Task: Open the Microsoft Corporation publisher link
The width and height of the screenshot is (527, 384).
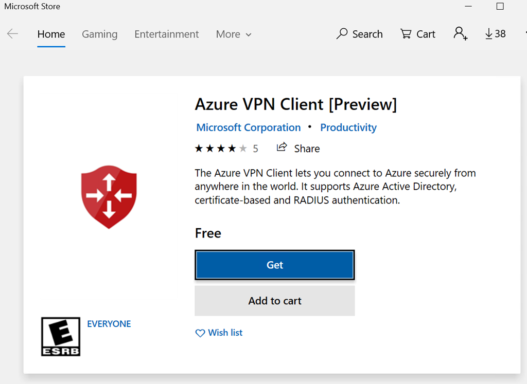Action: point(249,127)
